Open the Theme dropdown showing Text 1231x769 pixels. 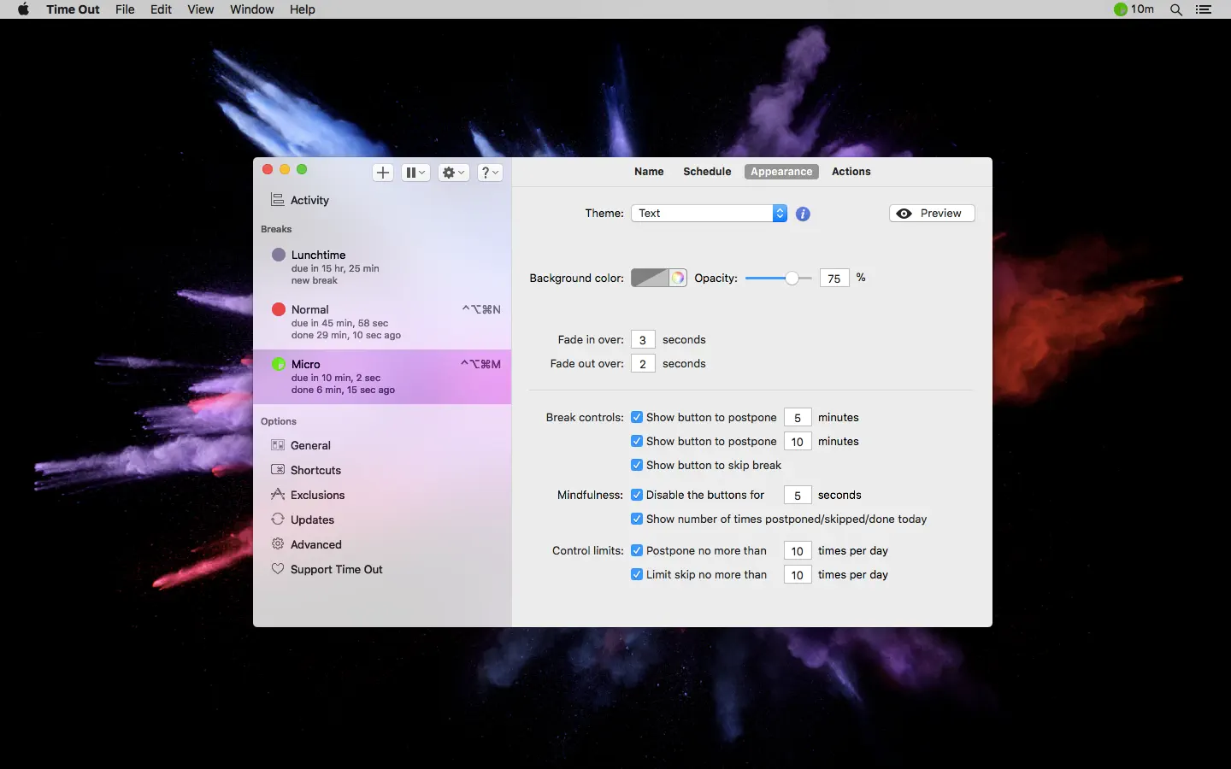point(709,214)
